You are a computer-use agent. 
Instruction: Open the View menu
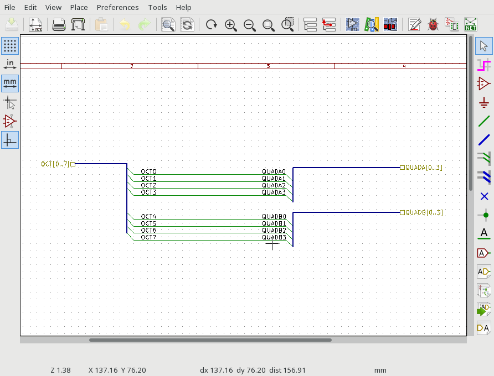[53, 7]
